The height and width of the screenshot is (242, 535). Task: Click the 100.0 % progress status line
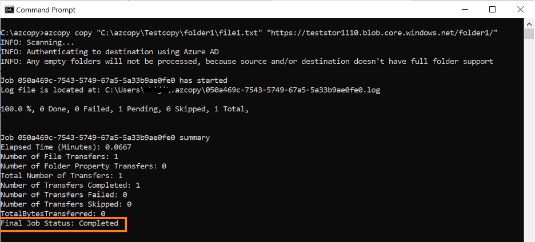125,109
